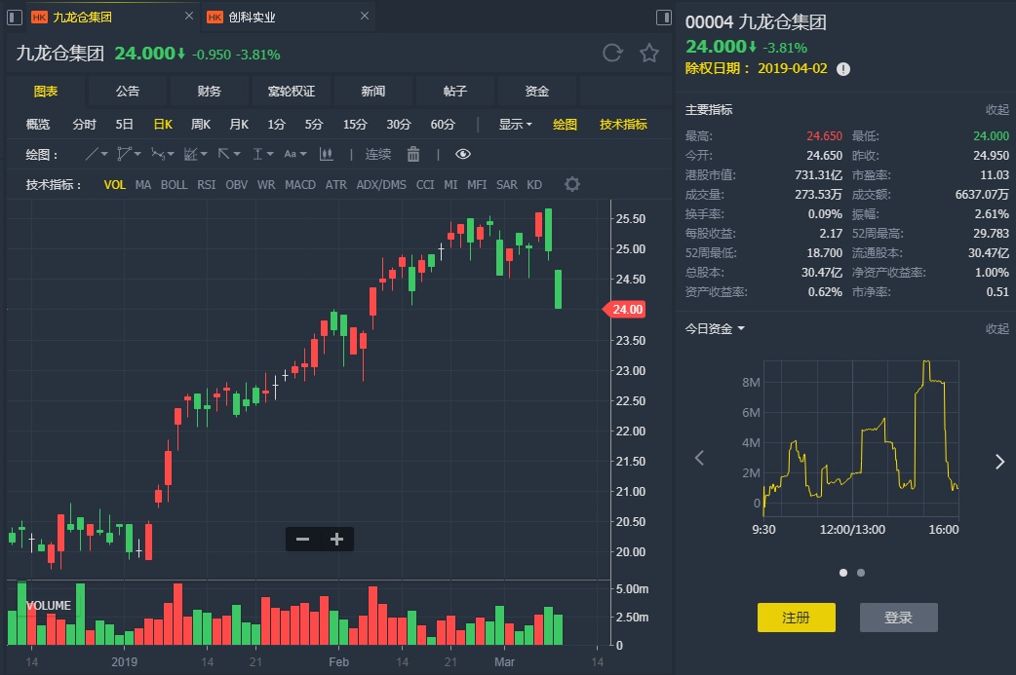Switch to the 创科实业 tab
1016x675 pixels.
pyautogui.click(x=253, y=17)
